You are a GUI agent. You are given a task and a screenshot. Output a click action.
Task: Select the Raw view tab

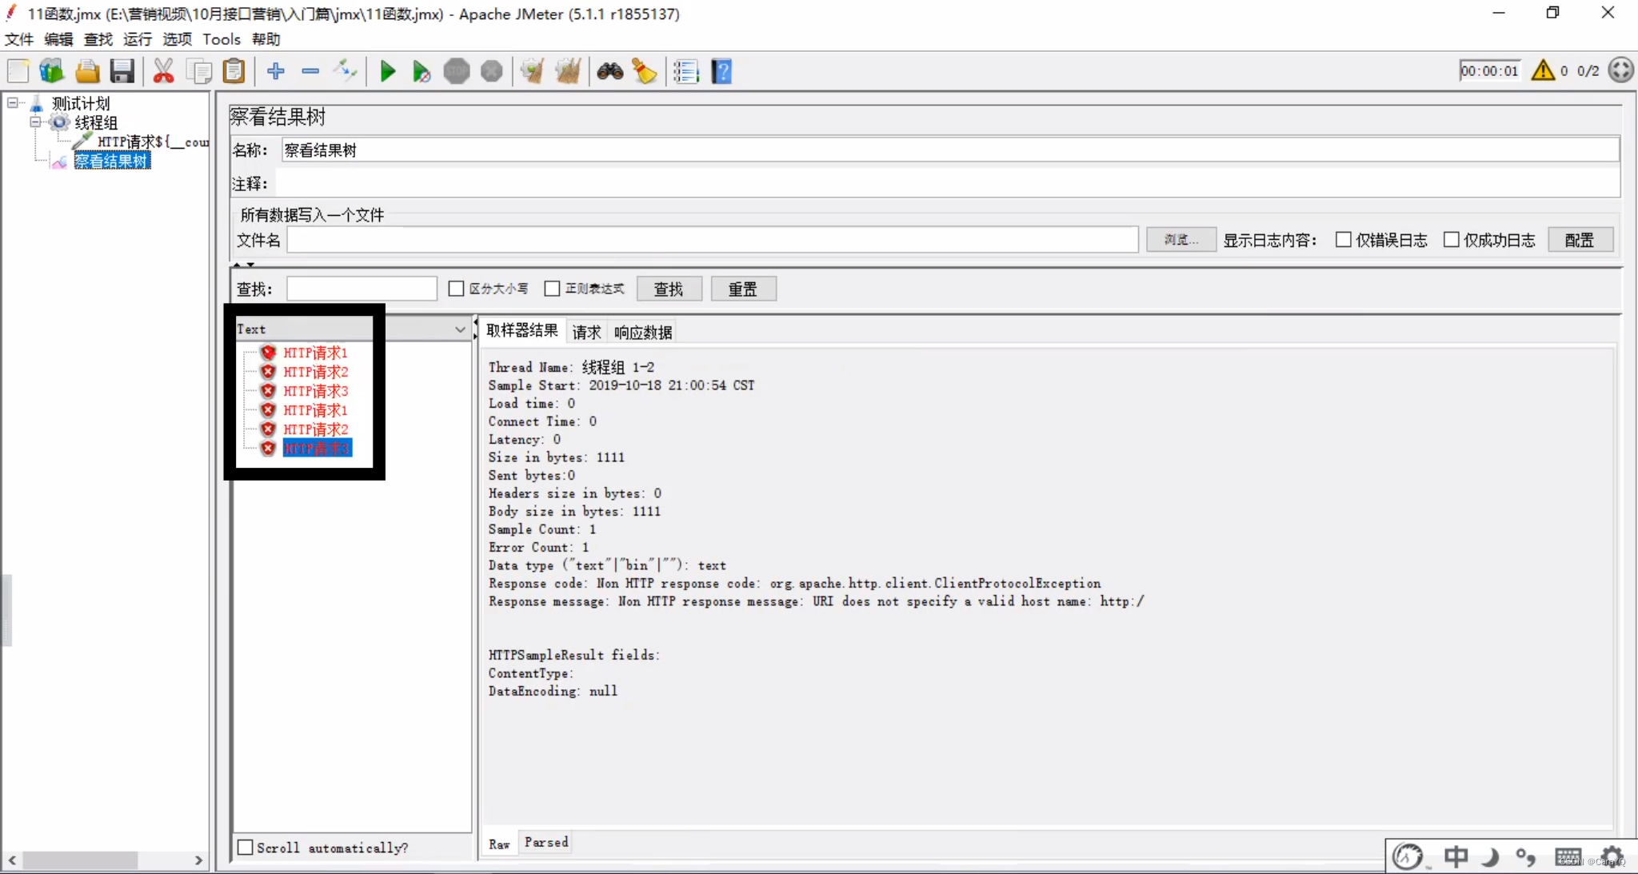click(x=499, y=844)
